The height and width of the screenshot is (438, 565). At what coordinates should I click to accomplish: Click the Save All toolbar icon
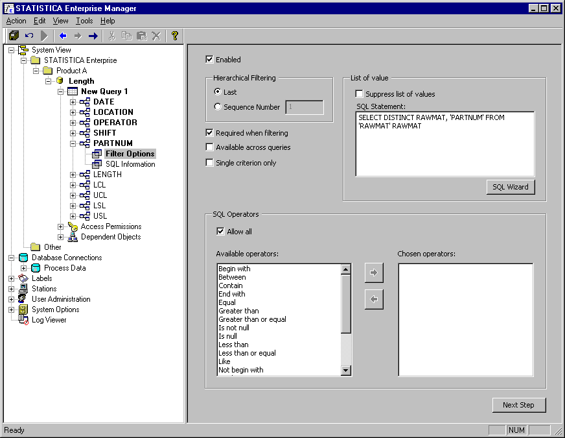[14, 36]
